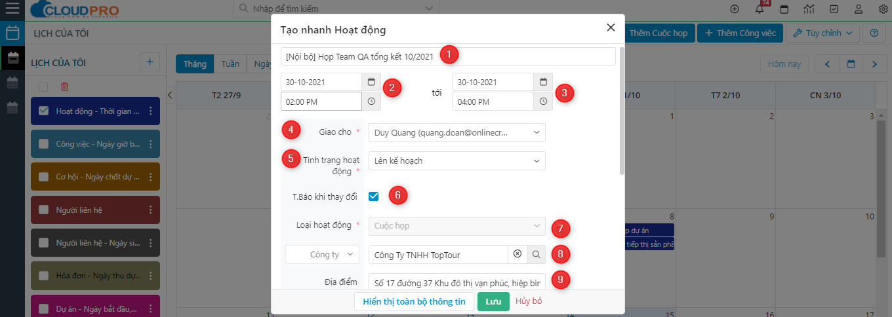This screenshot has width=892, height=317.
Task: Add new calendar with plus button
Action: [150, 62]
